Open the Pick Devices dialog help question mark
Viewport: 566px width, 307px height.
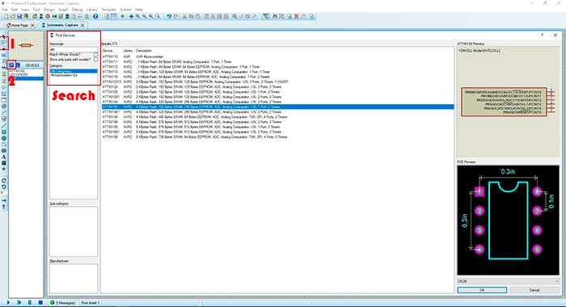click(x=543, y=35)
